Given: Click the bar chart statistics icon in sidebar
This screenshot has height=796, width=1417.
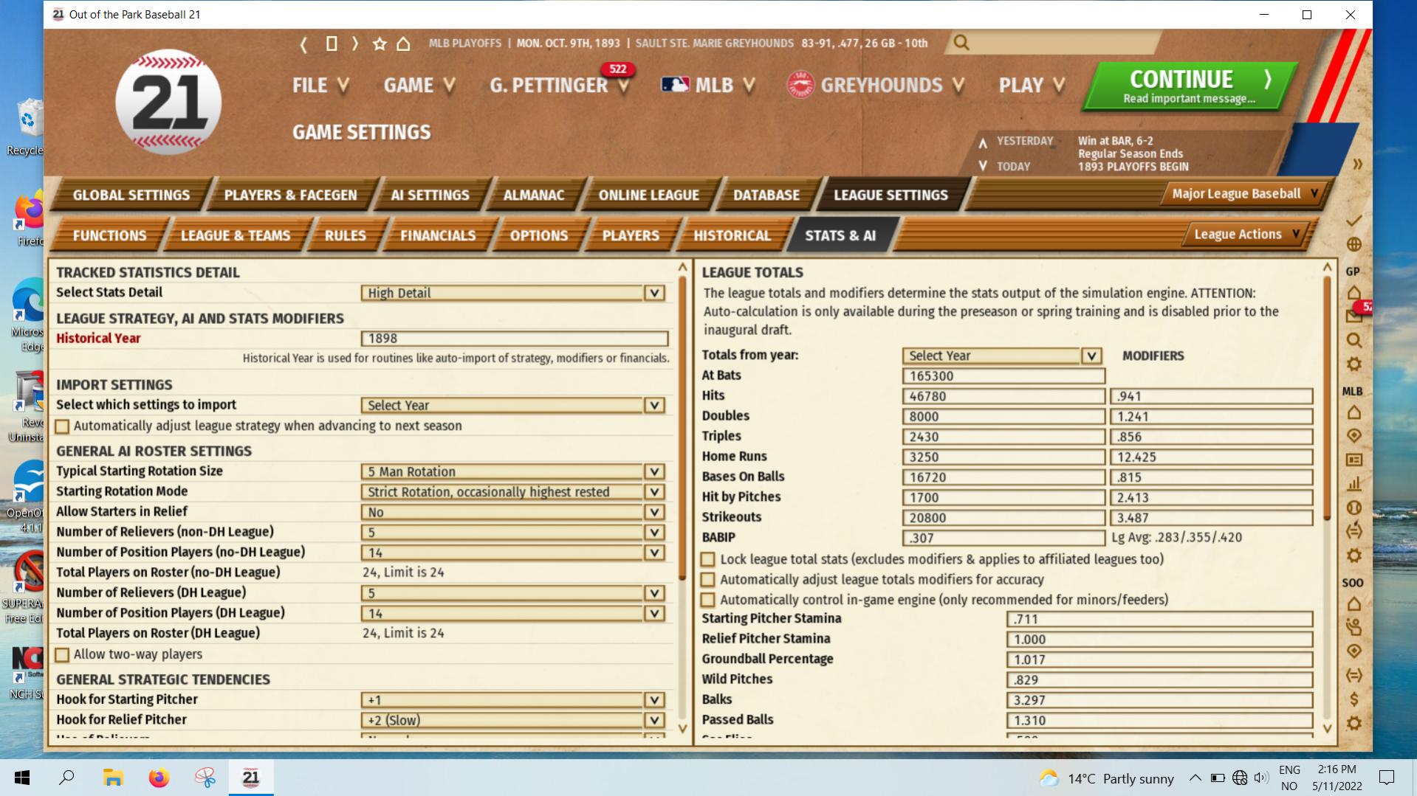Looking at the screenshot, I should [1353, 484].
